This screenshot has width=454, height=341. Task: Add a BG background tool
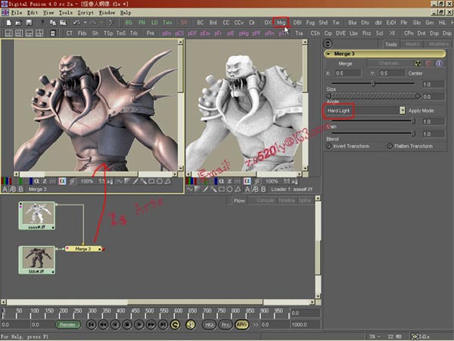click(129, 23)
